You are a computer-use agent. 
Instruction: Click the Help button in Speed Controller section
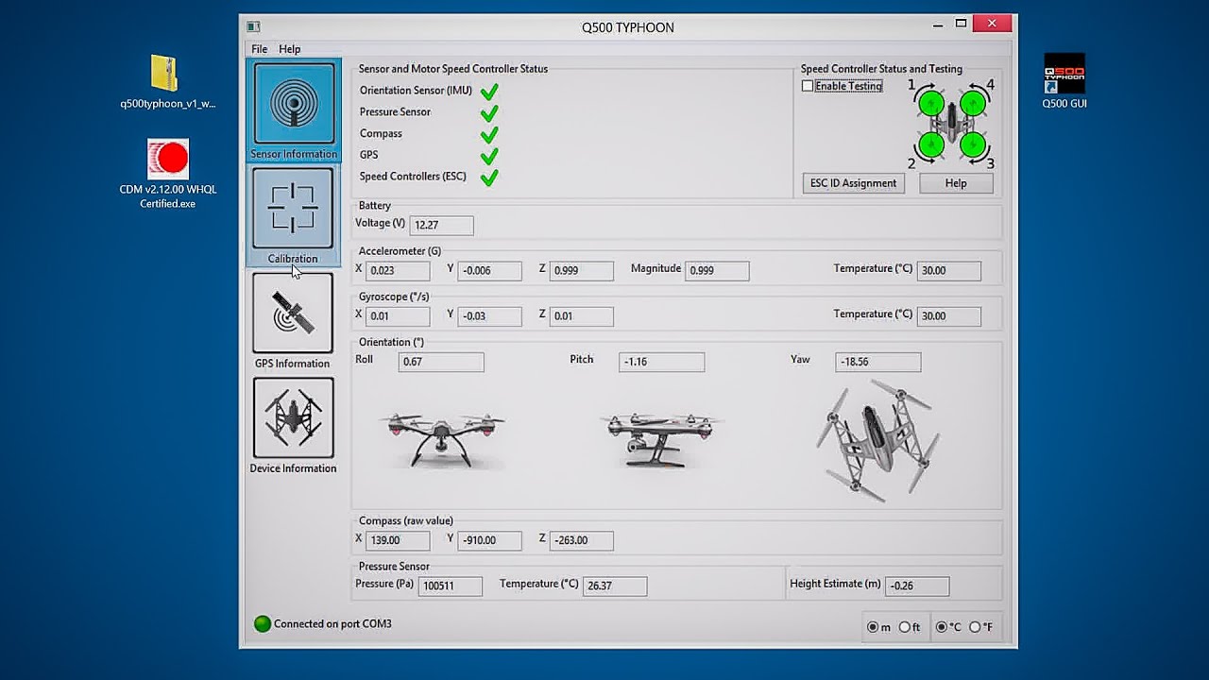point(956,183)
